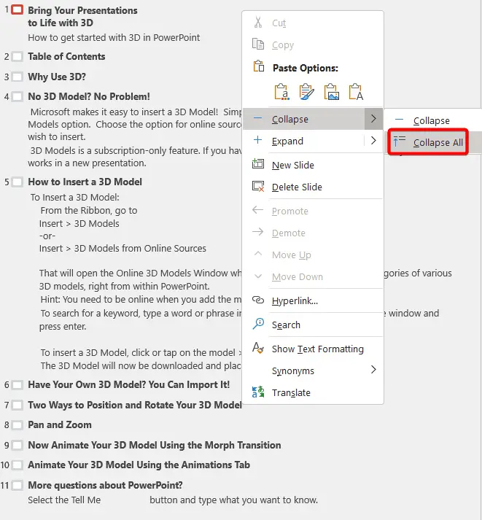
Task: Select slide 7 outline icon
Action: (17, 405)
